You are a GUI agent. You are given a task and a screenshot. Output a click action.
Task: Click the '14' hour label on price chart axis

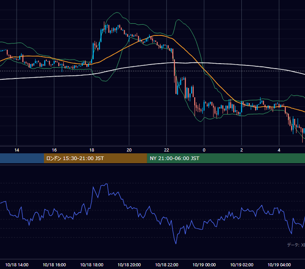pos(17,150)
